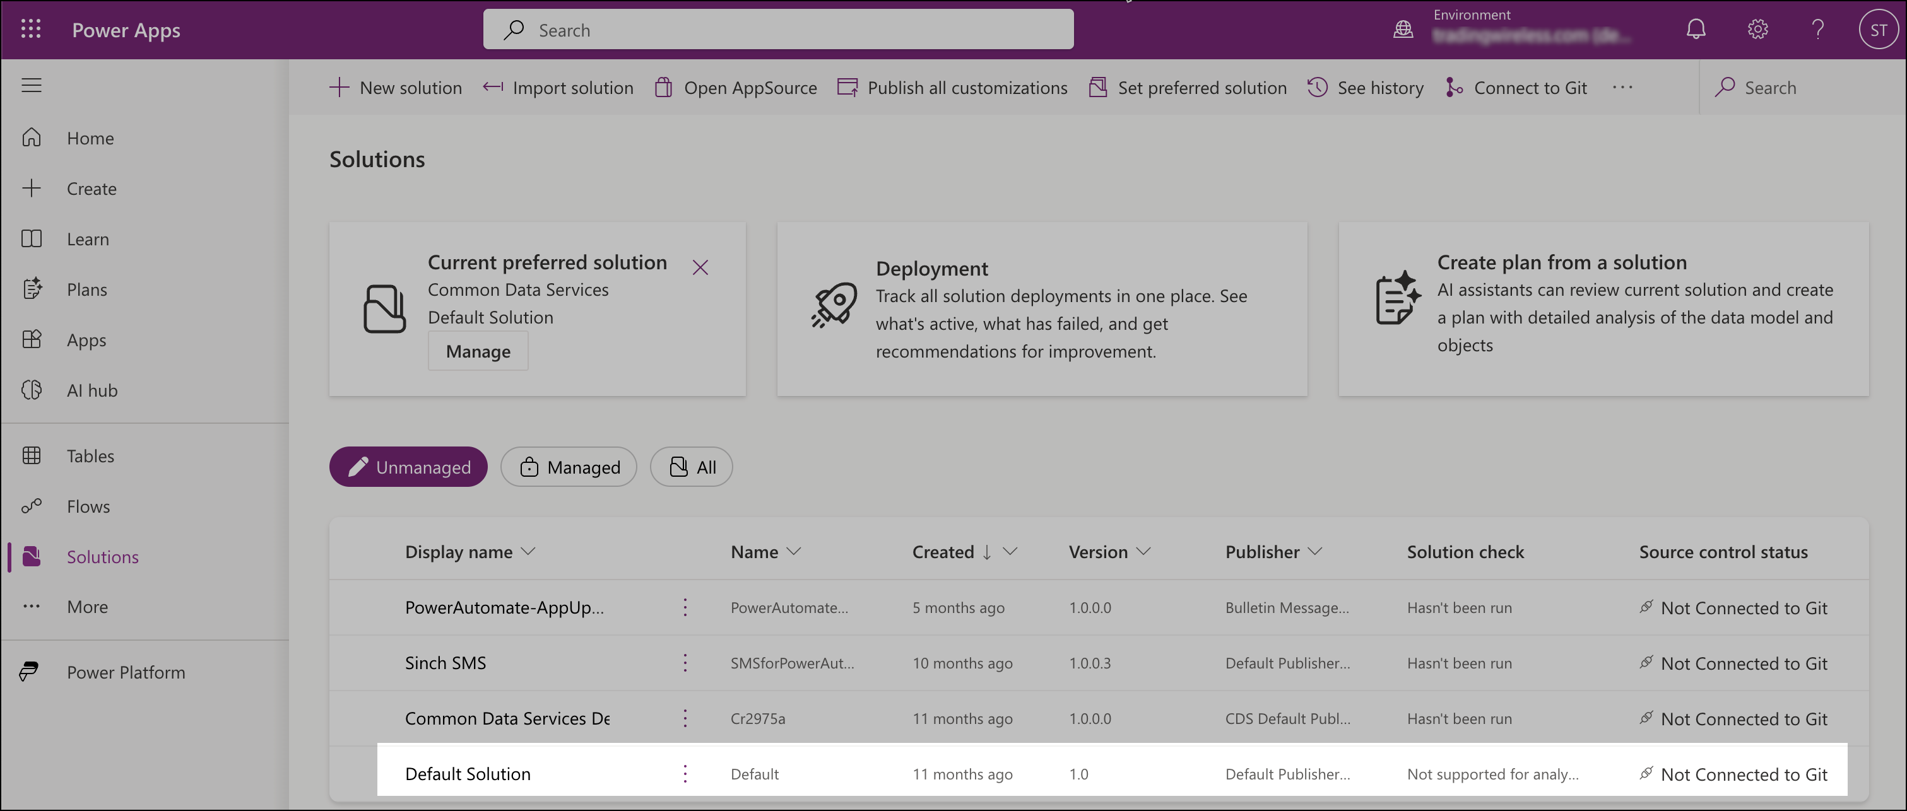The image size is (1907, 811).
Task: Open the settings gear
Action: click(1757, 30)
